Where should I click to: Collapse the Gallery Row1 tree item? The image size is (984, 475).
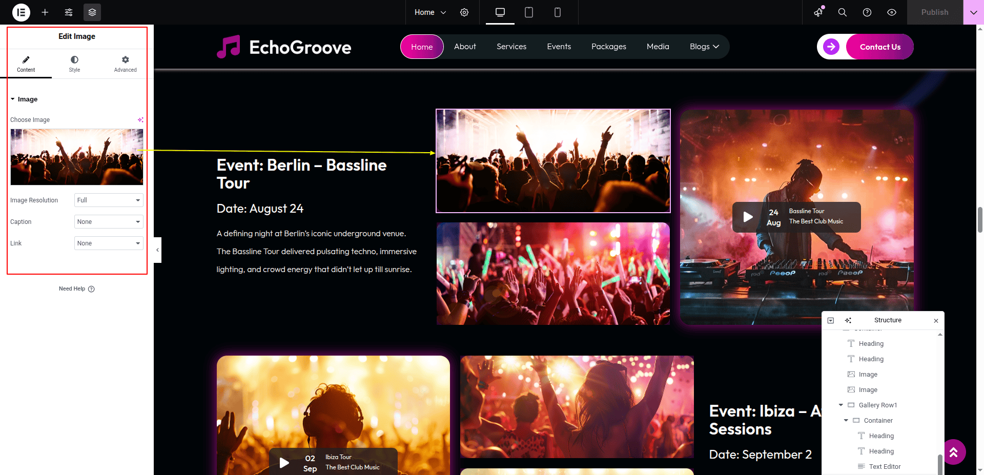[x=840, y=405]
